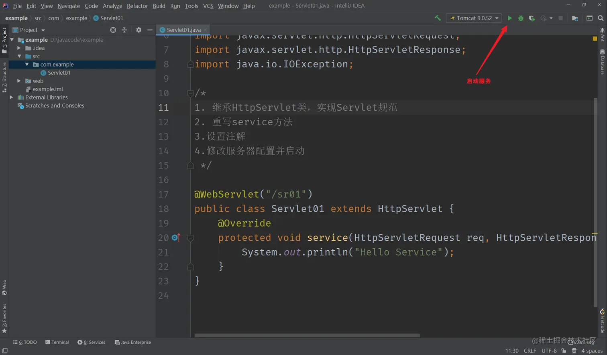
Task: Click the locate/scroll from source target icon
Action: point(113,30)
